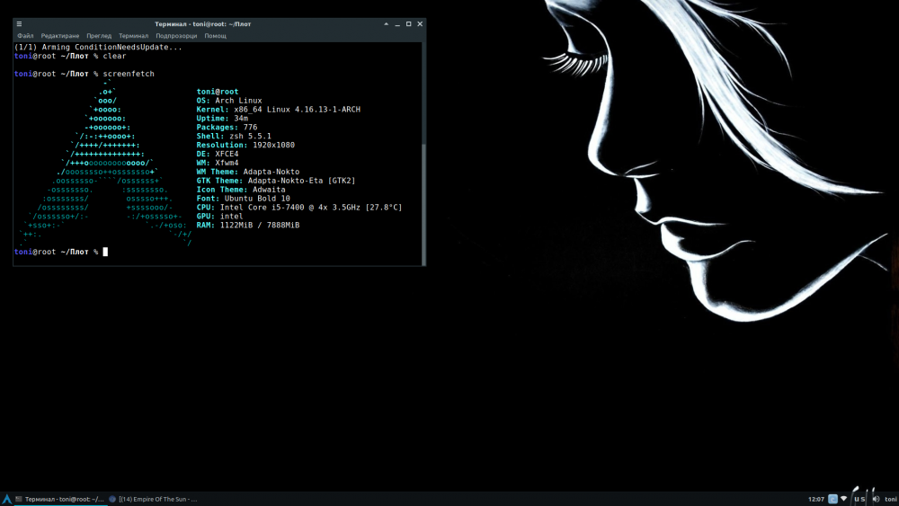Shade the terminal window with the up-arrow button

386,24
